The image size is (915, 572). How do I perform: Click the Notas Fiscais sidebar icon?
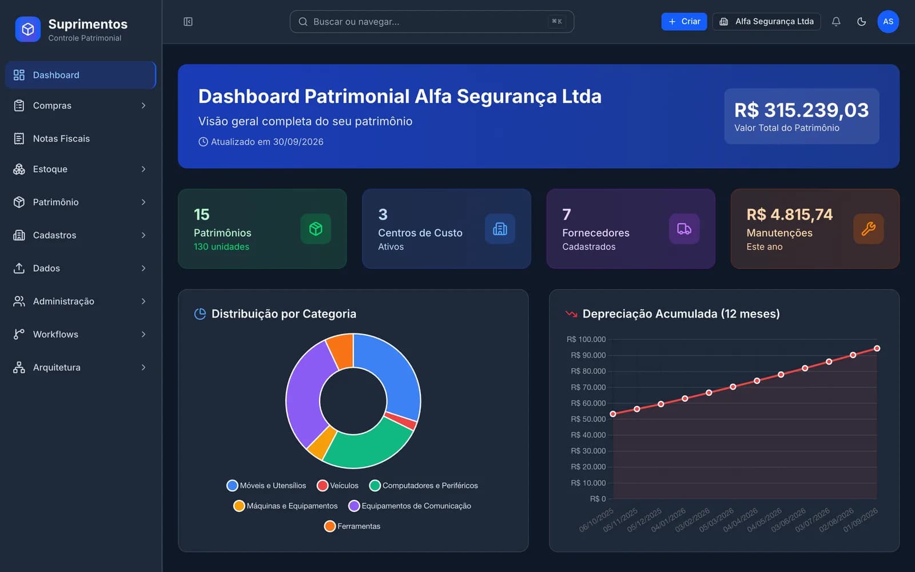pos(19,138)
